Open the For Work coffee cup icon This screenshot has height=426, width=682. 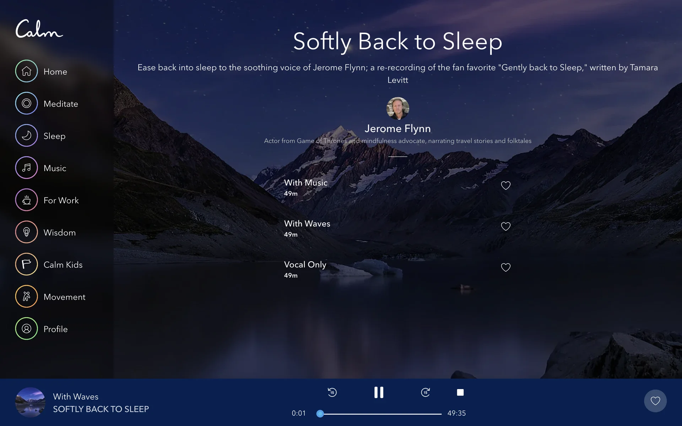coord(26,200)
